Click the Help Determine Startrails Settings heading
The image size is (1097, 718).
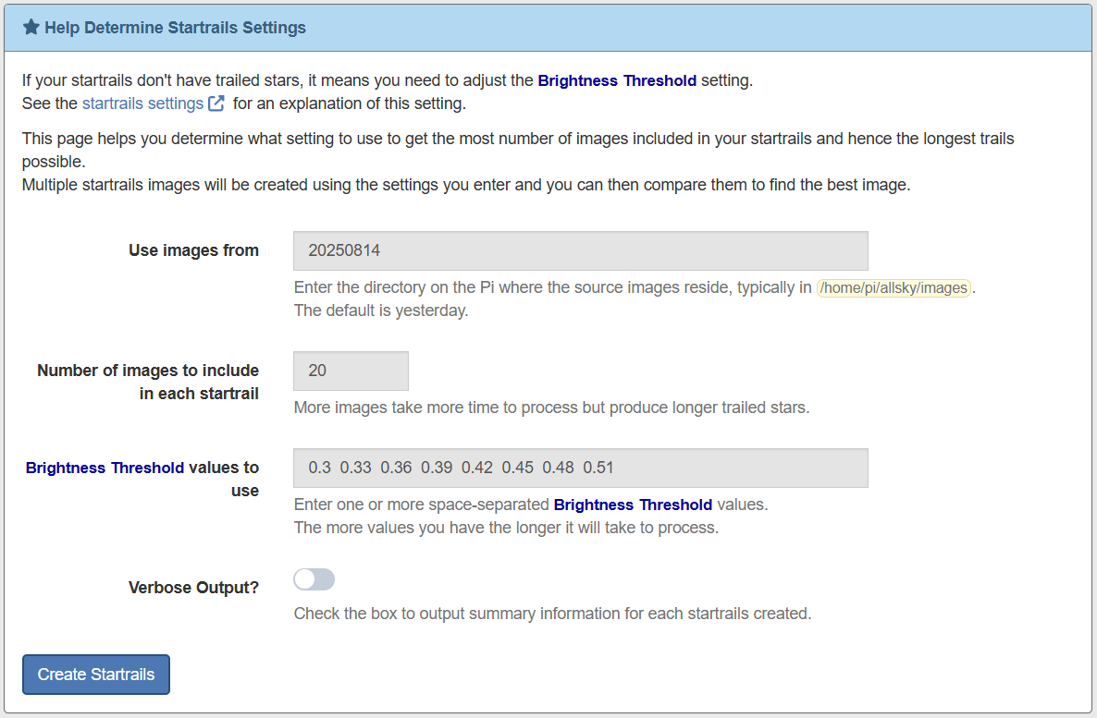pyautogui.click(x=175, y=28)
